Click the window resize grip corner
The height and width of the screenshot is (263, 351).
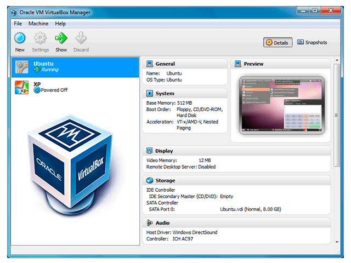(338, 252)
